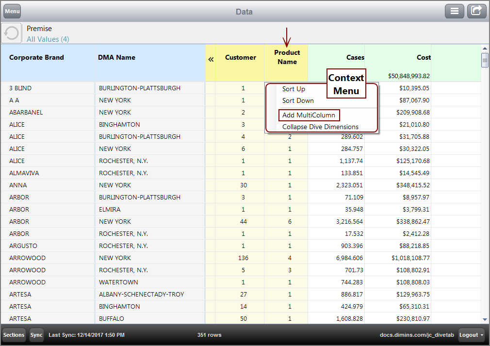Click the share export icon
Screen dimensions: 490x346
[476, 11]
